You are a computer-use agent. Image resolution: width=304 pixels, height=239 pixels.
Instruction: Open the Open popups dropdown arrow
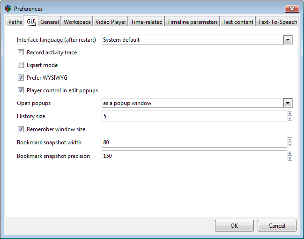click(288, 103)
